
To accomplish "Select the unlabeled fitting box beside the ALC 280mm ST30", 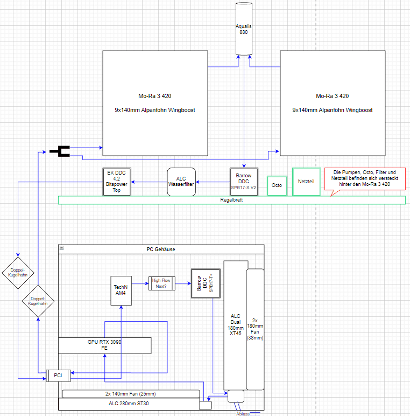I will 206,405.
